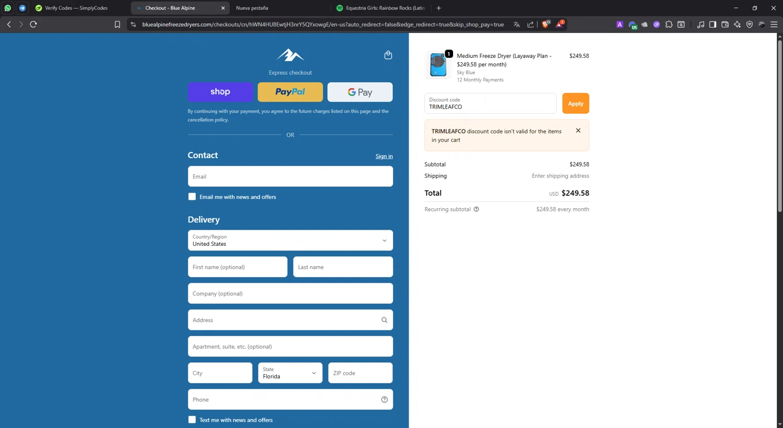This screenshot has height=428, width=783.
Task: Check Text me with news and offers
Action: tap(192, 420)
